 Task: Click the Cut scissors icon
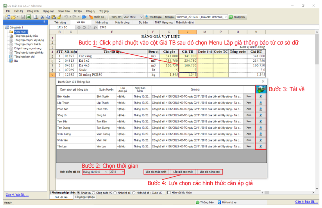(x=42, y=17)
